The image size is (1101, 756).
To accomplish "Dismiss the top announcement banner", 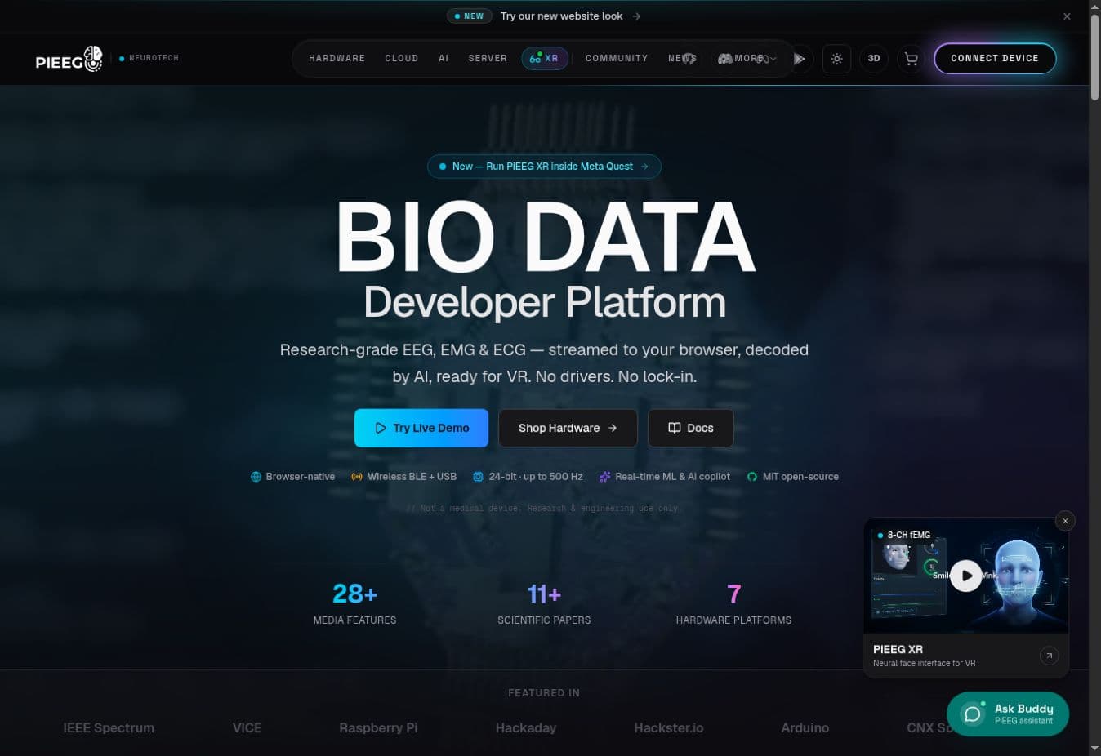I will [1067, 16].
